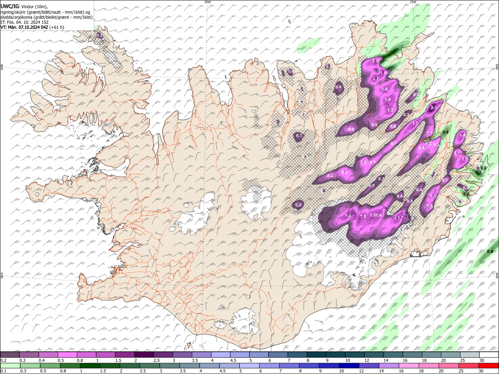
Task: Click the darkest purple 2–2.5 snow legend swatch
Action: pos(144,355)
